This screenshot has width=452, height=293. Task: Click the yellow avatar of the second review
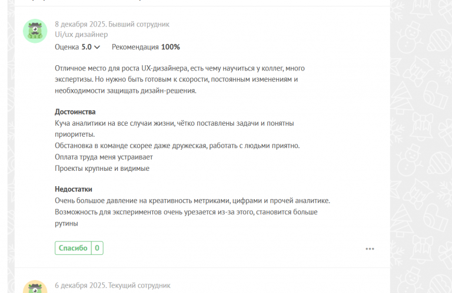(35, 287)
